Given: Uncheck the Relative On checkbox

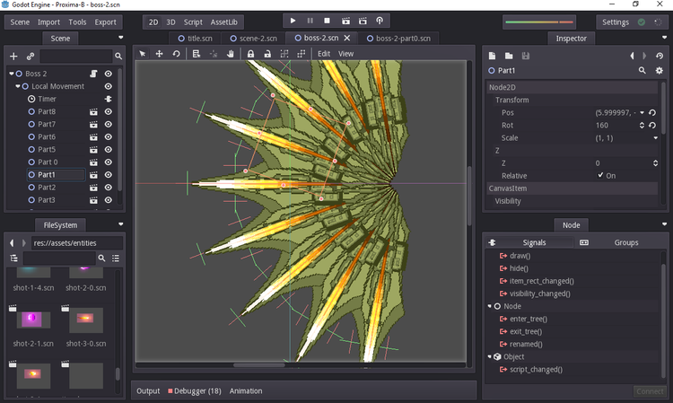Looking at the screenshot, I should click(x=600, y=175).
